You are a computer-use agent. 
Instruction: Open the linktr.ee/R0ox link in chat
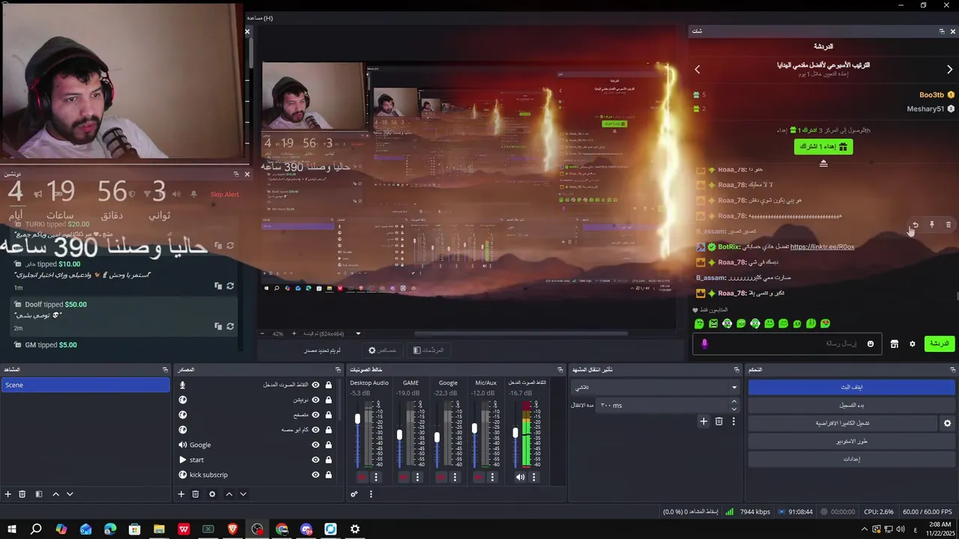[822, 246]
